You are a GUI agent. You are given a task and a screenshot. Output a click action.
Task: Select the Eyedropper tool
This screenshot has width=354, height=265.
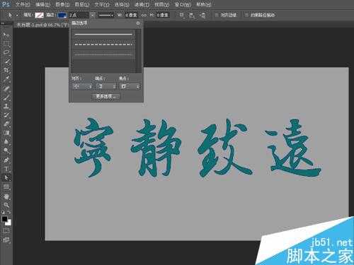point(6,79)
